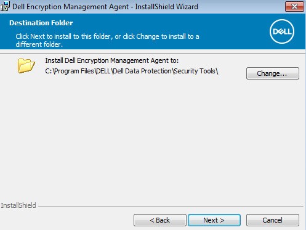The width and height of the screenshot is (306, 230).
Task: Click the Dell logo in header
Action: [282, 31]
